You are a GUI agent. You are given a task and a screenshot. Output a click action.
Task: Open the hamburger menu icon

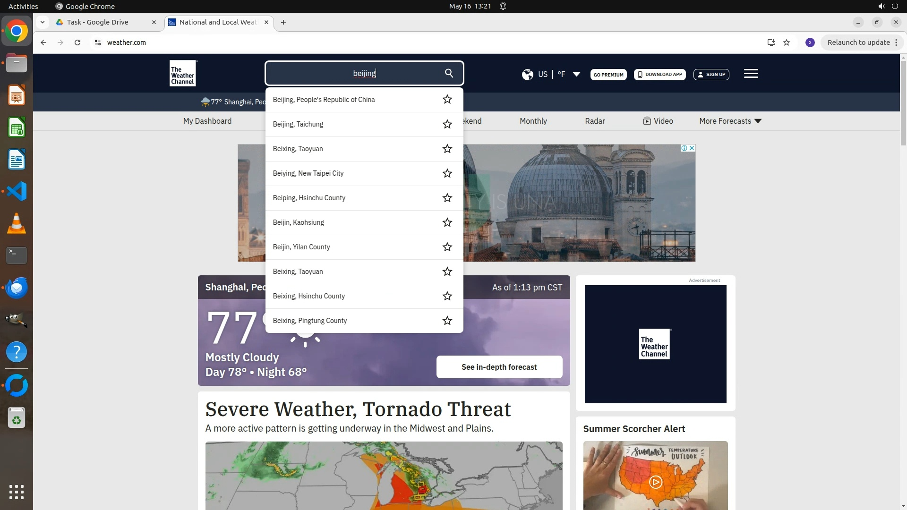[751, 74]
